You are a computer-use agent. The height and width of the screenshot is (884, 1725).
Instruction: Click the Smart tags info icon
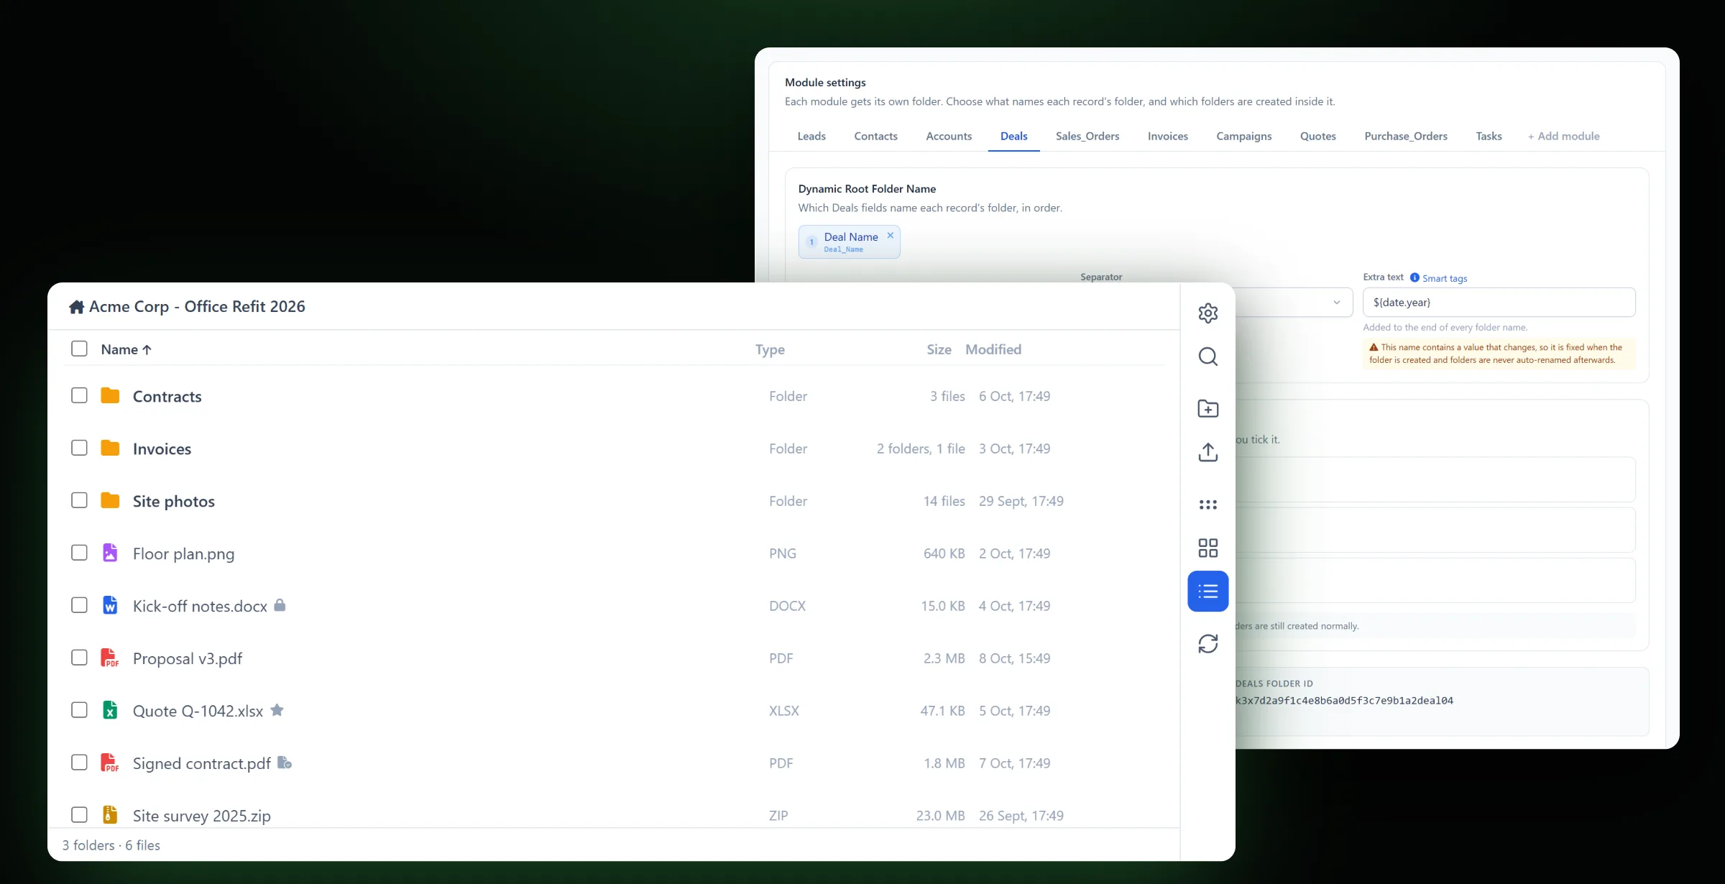click(1414, 277)
